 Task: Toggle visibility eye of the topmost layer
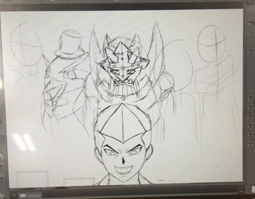pos(250,33)
